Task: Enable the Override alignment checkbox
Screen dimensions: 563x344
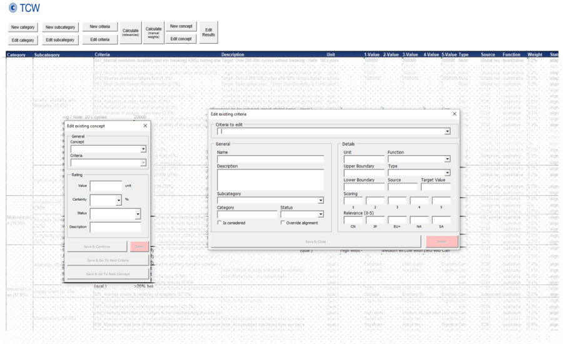Action: pyautogui.click(x=283, y=223)
